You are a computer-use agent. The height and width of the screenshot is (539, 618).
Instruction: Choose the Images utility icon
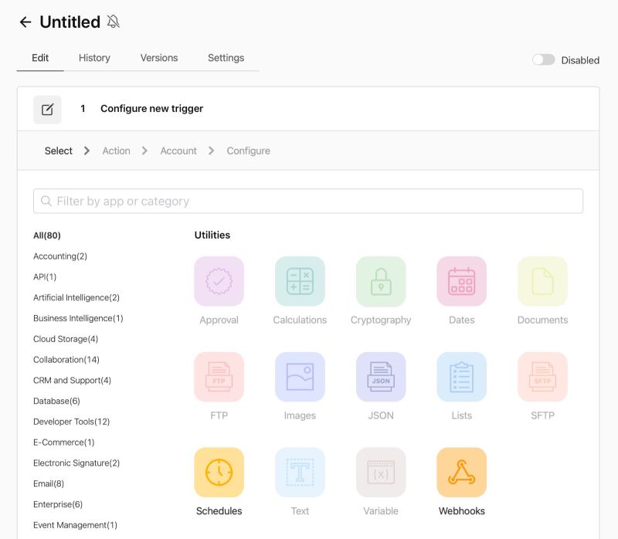[x=300, y=377]
